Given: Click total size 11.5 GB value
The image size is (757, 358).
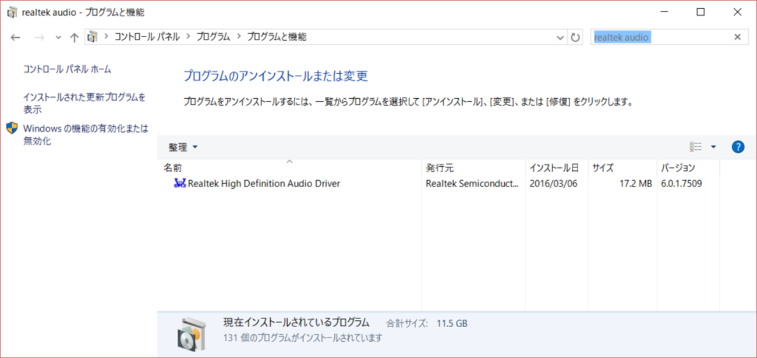Looking at the screenshot, I should [x=452, y=323].
